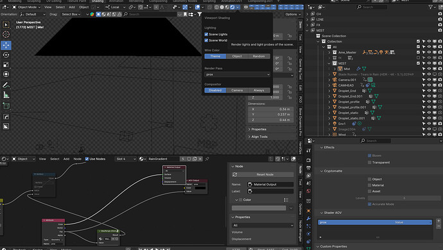Open Object Mode dropdown in viewport
This screenshot has width=443, height=250.
tap(26, 7)
